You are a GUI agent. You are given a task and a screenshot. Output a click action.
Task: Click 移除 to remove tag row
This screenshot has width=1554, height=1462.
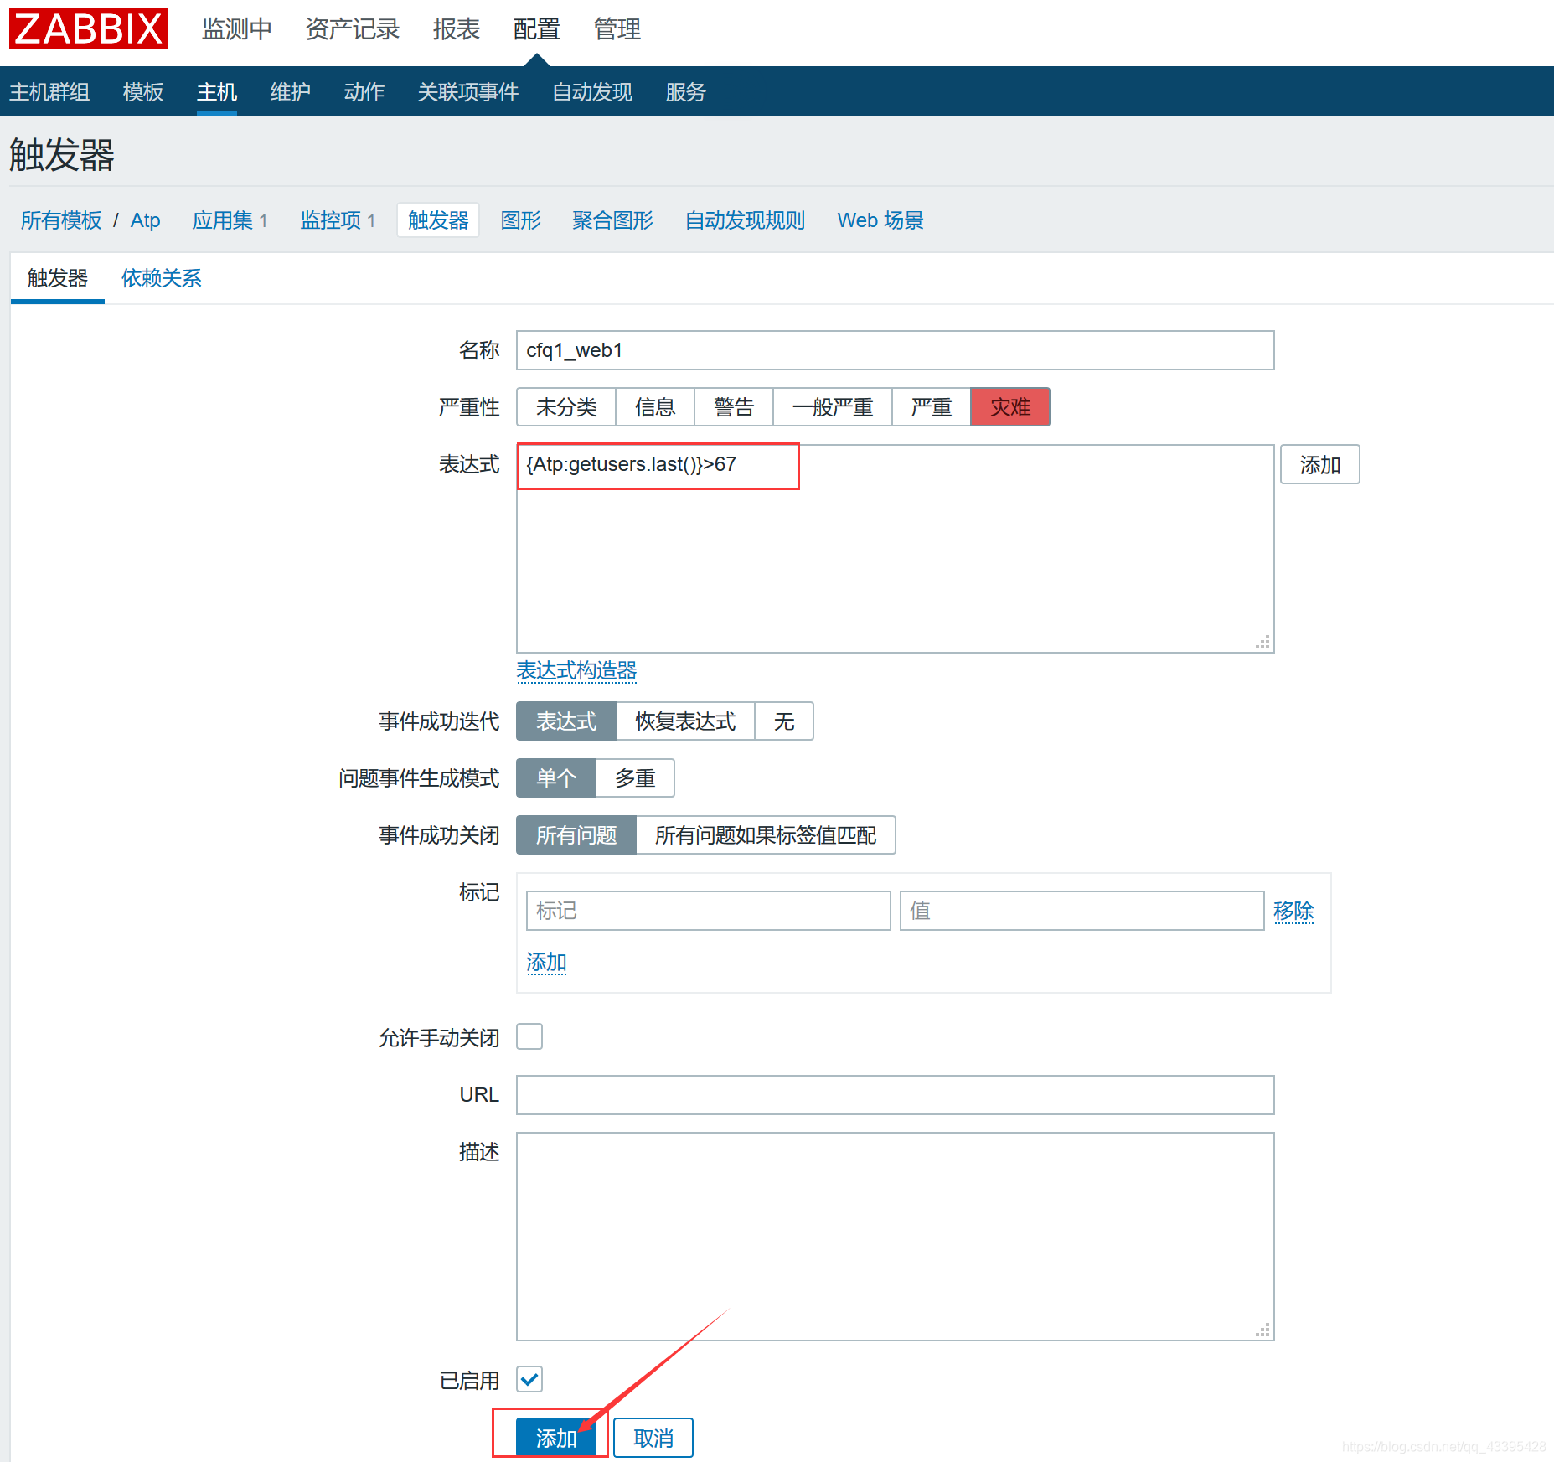point(1293,911)
